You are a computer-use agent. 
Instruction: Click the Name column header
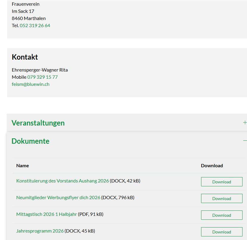tap(23, 166)
